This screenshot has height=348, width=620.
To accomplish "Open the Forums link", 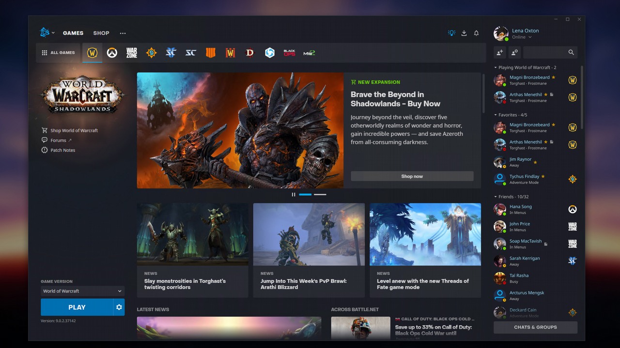I will pos(57,140).
